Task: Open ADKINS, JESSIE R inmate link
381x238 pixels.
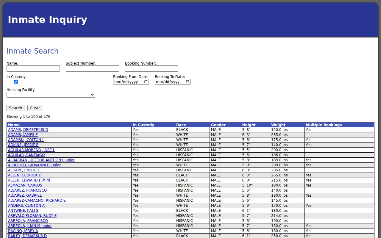Action: click(x=23, y=145)
